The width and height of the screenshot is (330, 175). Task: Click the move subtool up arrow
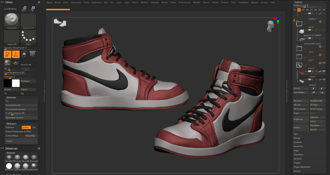tap(313, 88)
